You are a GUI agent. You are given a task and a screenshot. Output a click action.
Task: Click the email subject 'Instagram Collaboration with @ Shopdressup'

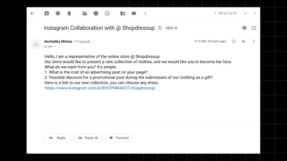(x=99, y=28)
